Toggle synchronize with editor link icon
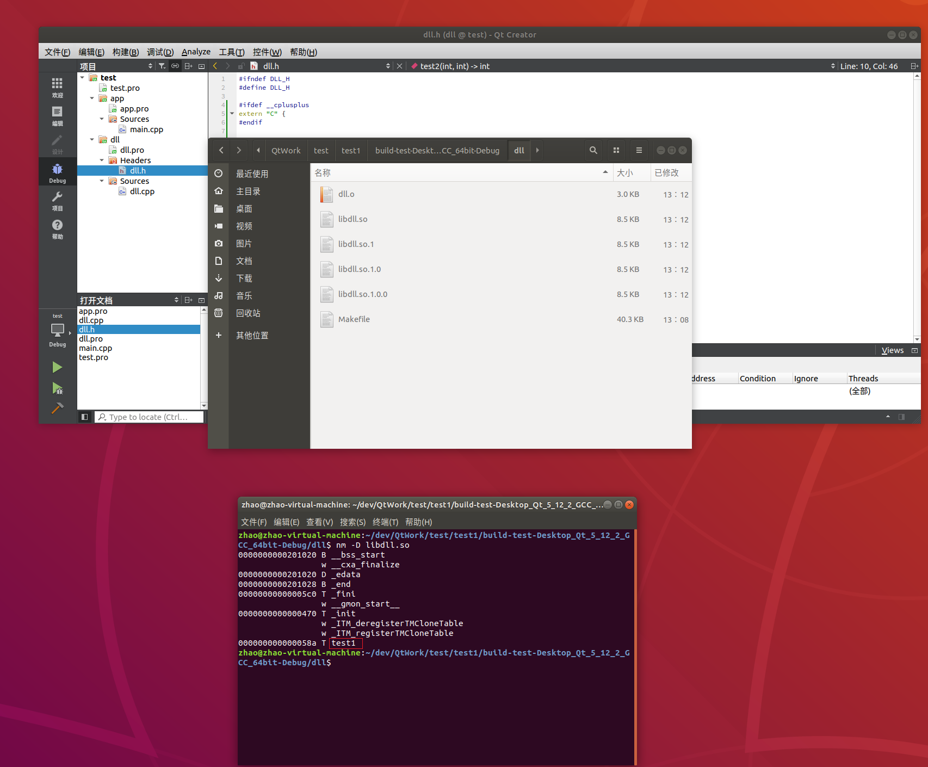Viewport: 928px width, 767px height. pos(175,66)
